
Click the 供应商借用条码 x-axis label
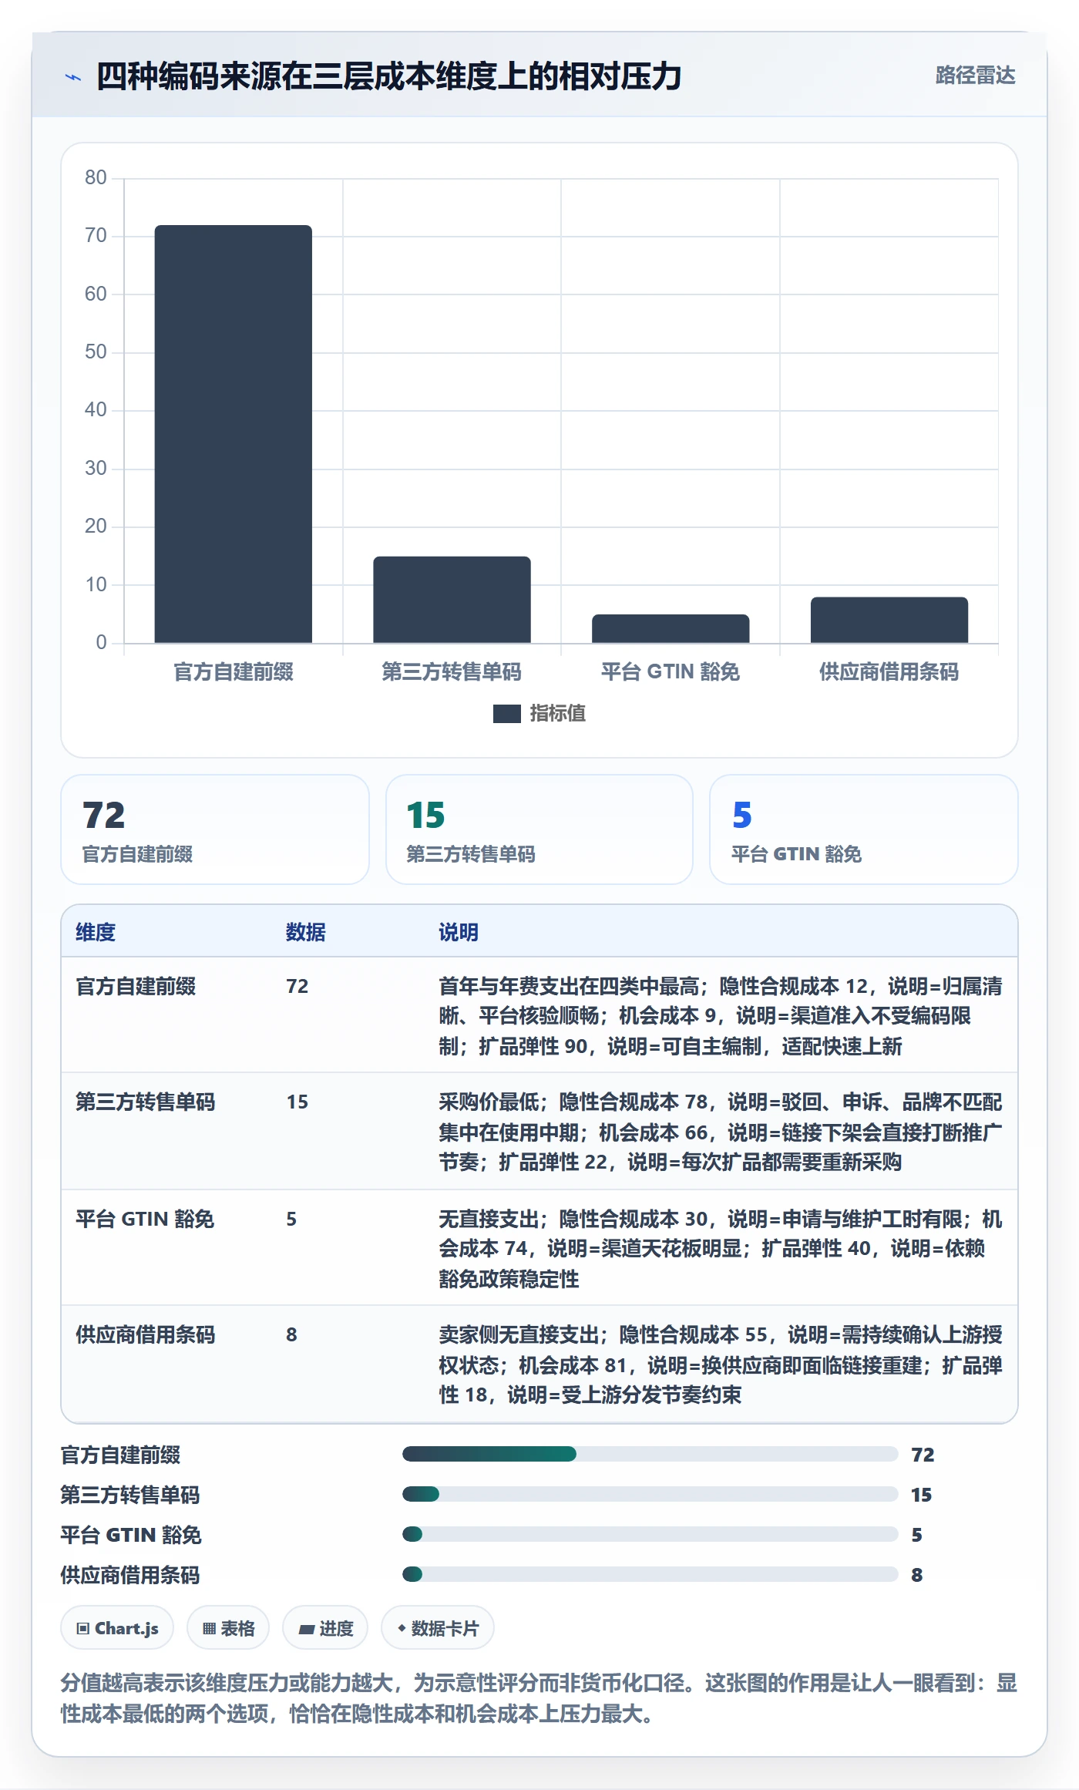[x=889, y=672]
